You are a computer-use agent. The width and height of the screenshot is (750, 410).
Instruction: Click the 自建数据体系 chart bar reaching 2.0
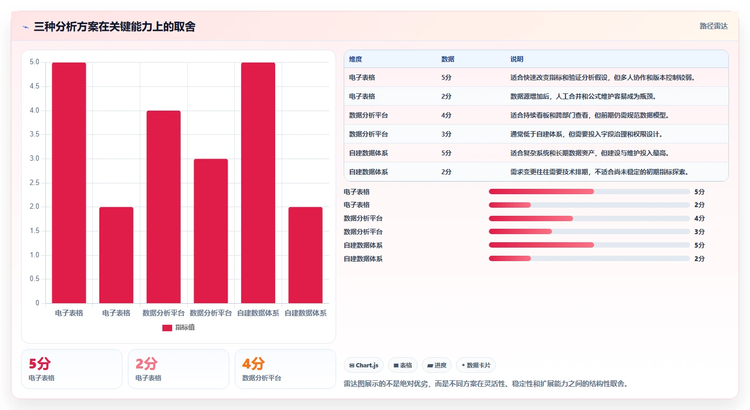point(305,255)
